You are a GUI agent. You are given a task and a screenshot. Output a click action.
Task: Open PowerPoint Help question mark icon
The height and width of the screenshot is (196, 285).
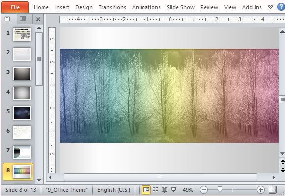pos(281,7)
